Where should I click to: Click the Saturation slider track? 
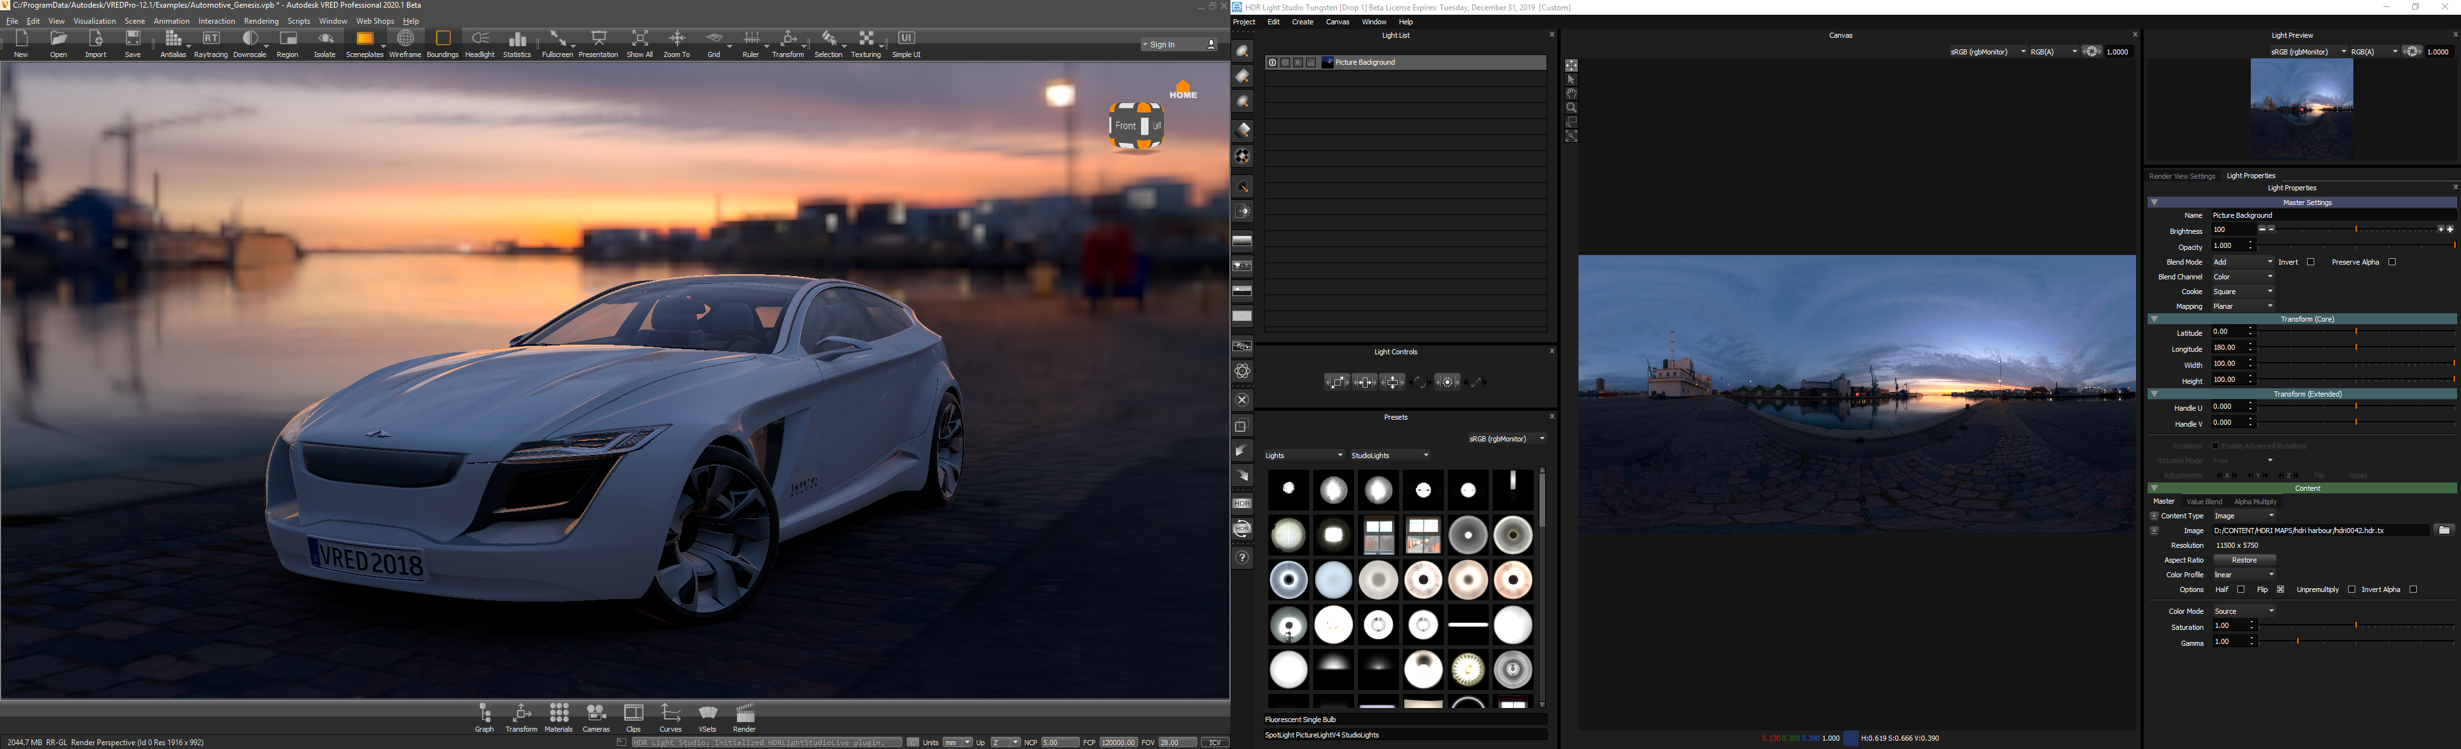tap(2356, 626)
